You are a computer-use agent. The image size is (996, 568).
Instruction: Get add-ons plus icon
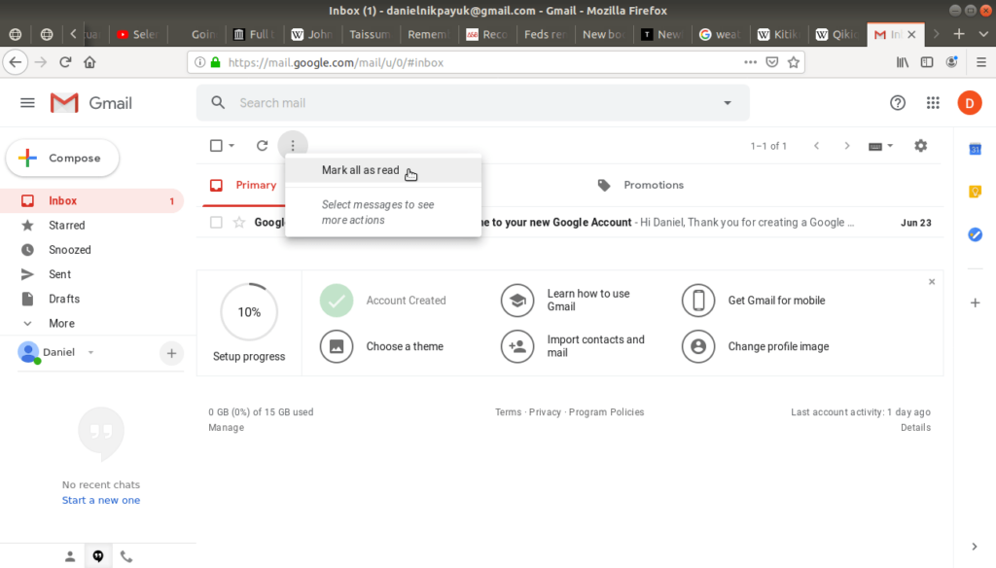point(975,303)
